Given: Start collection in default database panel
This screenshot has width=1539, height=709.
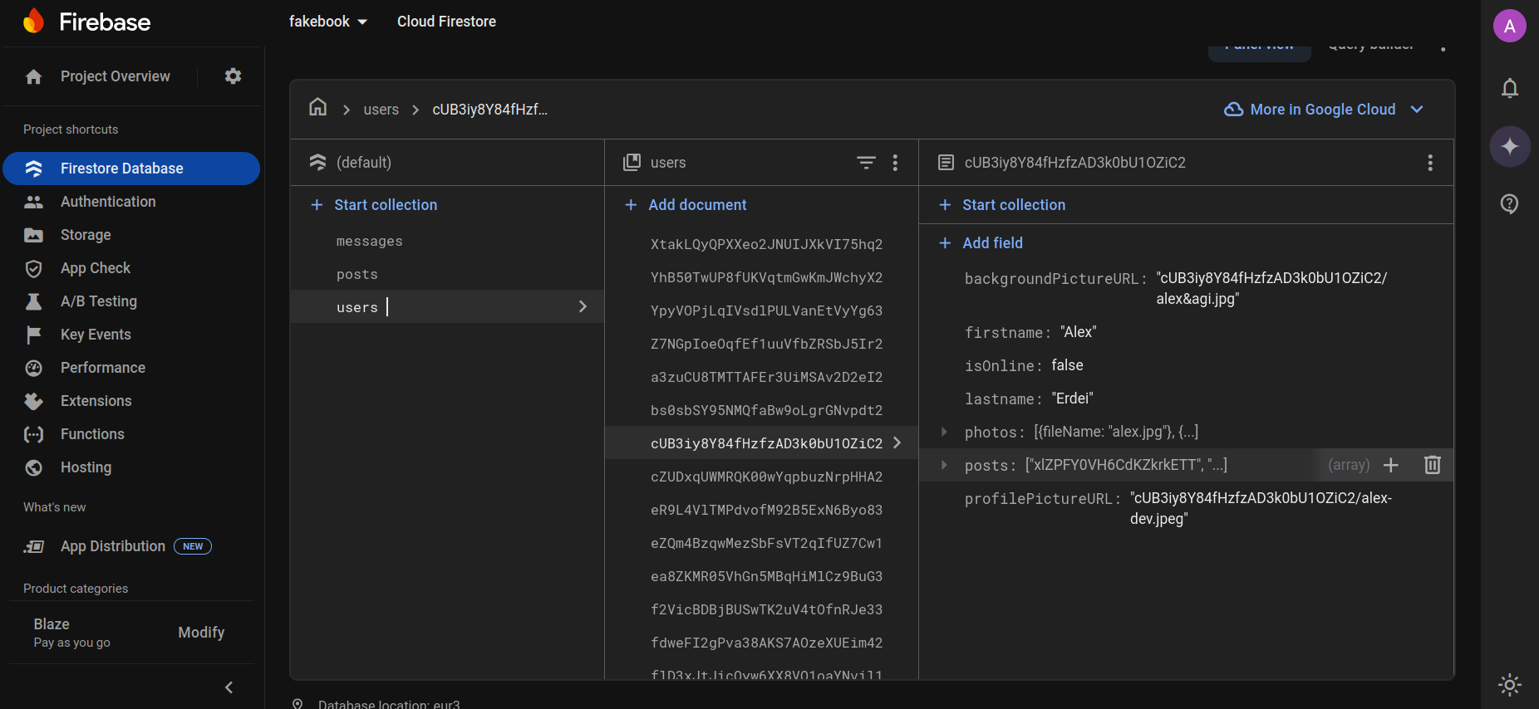Looking at the screenshot, I should point(374,205).
